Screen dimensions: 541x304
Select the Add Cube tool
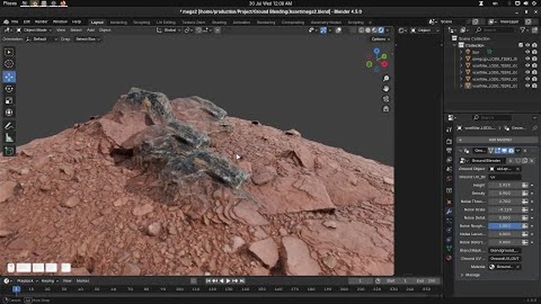point(9,151)
